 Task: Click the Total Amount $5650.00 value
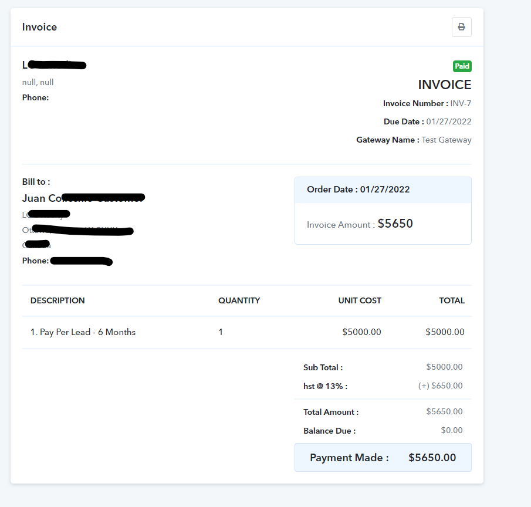tap(444, 411)
